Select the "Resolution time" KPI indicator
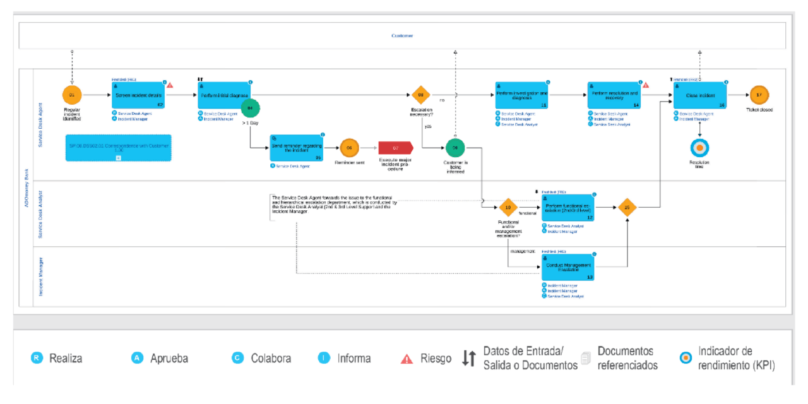Viewport: 808px width, 404px height. (700, 147)
